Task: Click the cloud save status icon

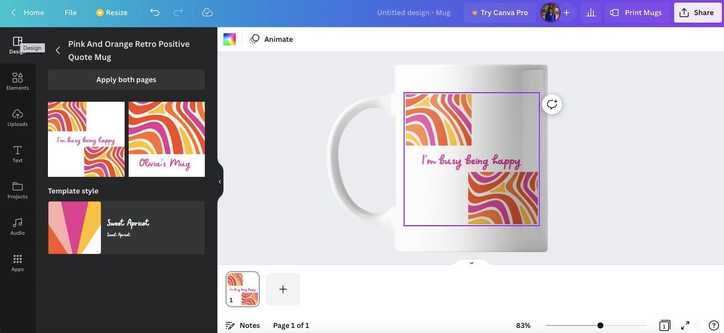Action: (207, 13)
